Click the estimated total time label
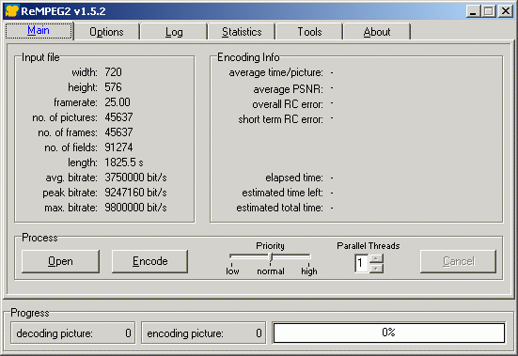Viewport: 518px width, 356px height. [280, 208]
